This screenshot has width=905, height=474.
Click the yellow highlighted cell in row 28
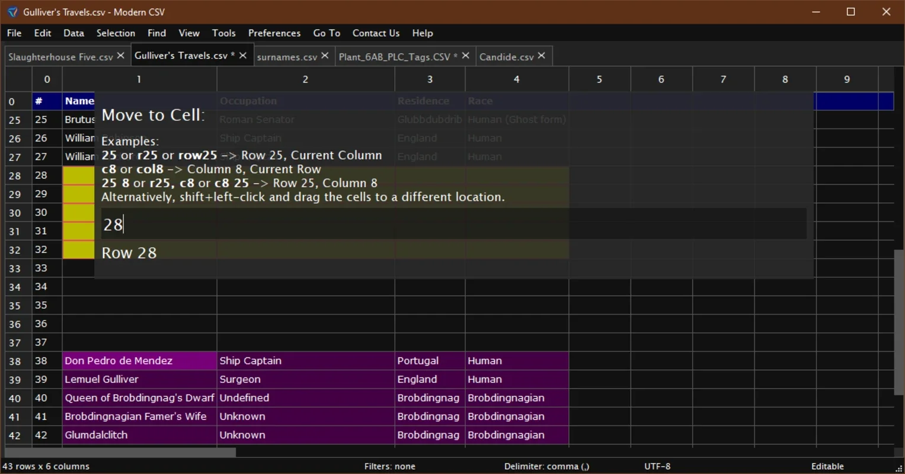78,175
